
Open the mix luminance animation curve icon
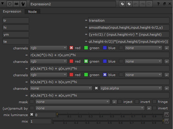pos(167,115)
